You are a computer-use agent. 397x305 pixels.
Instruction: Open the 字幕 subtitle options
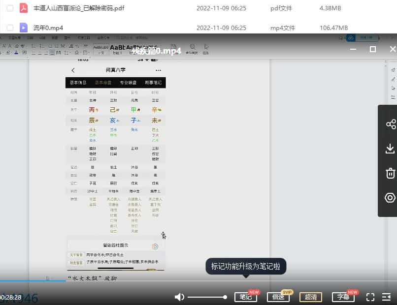click(x=343, y=297)
